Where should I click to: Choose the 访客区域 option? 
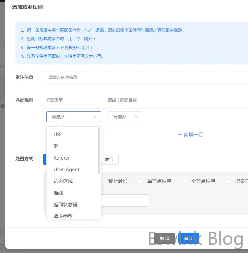(x=63, y=181)
